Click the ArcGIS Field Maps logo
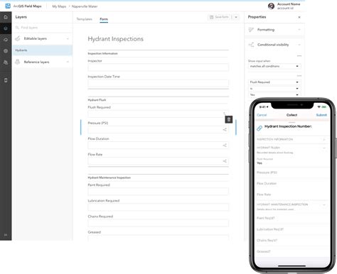 8,6
